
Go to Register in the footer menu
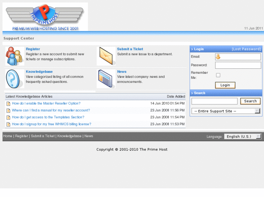click(x=21, y=136)
